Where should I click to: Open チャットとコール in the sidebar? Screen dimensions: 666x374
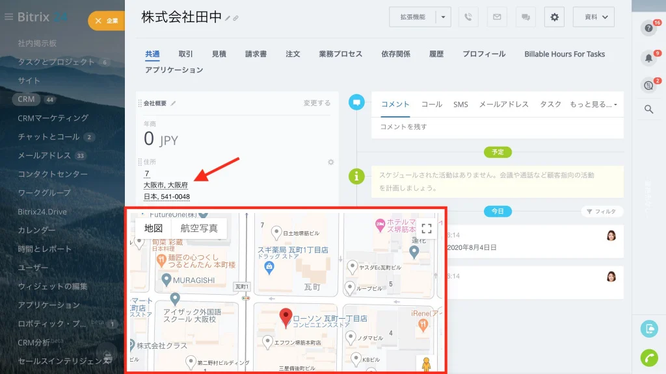[48, 136]
